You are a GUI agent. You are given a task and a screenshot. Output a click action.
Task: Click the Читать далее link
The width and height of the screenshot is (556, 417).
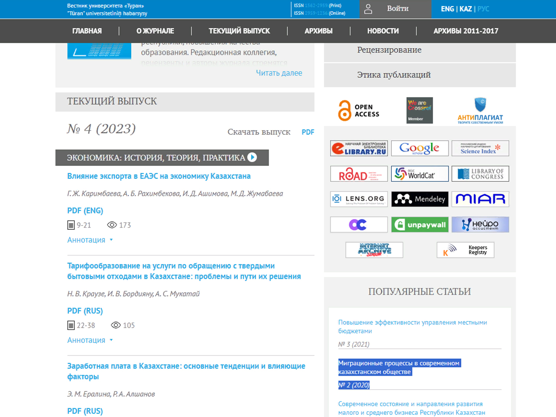pos(279,73)
